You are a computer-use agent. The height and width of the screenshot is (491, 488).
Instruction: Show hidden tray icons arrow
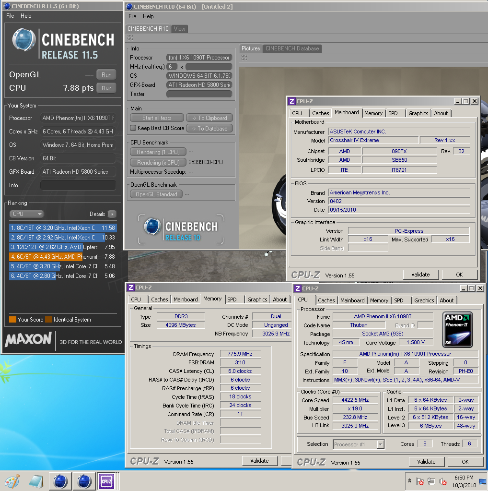pyautogui.click(x=409, y=480)
